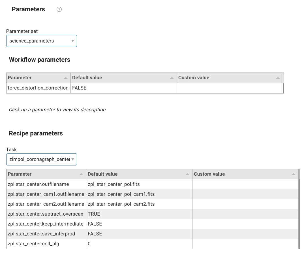This screenshot has width=304, height=253.
Task: Click the Recipe parameters heading
Action: [36, 133]
